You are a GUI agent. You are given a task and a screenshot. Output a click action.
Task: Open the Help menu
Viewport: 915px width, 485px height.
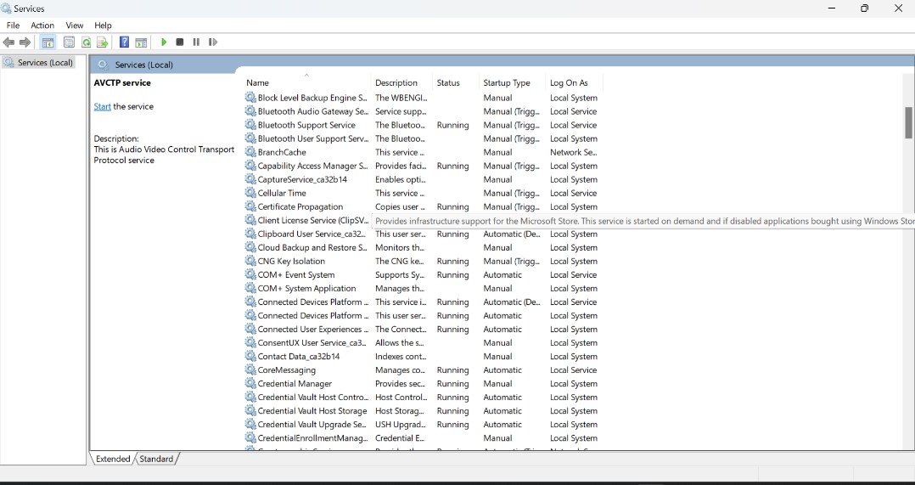[x=103, y=25]
